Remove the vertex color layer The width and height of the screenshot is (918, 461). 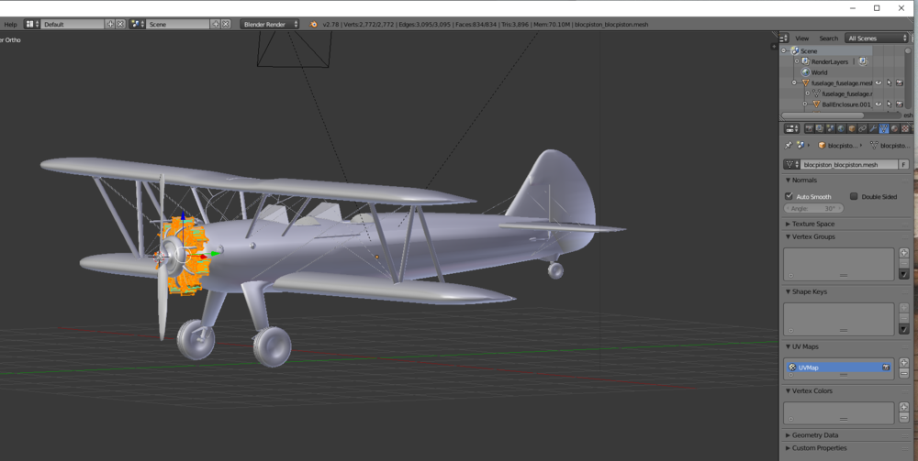click(x=904, y=418)
